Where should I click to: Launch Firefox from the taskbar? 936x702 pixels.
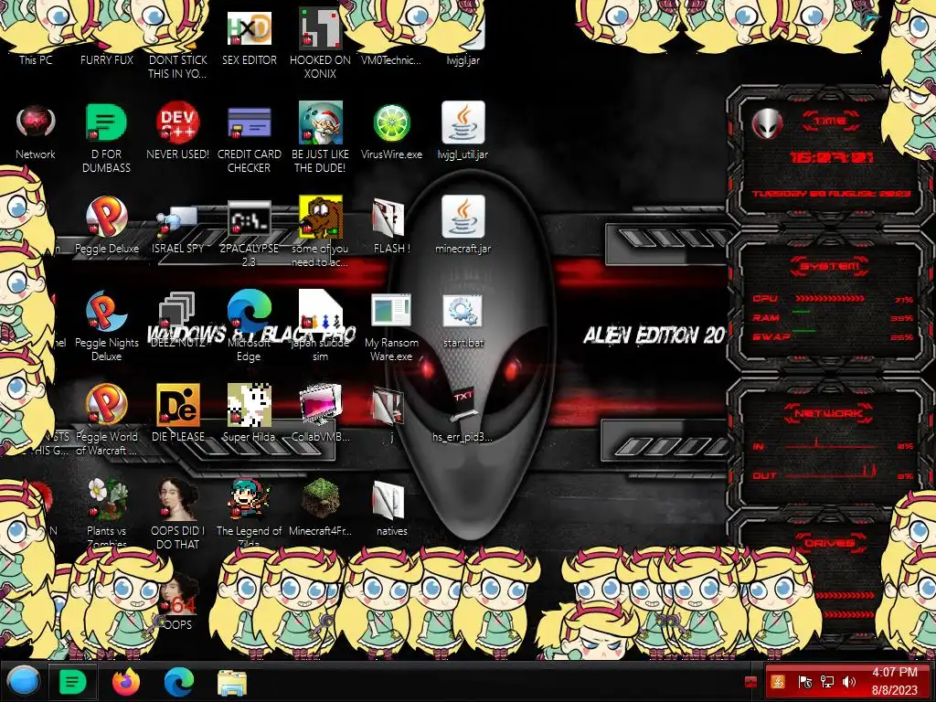126,682
